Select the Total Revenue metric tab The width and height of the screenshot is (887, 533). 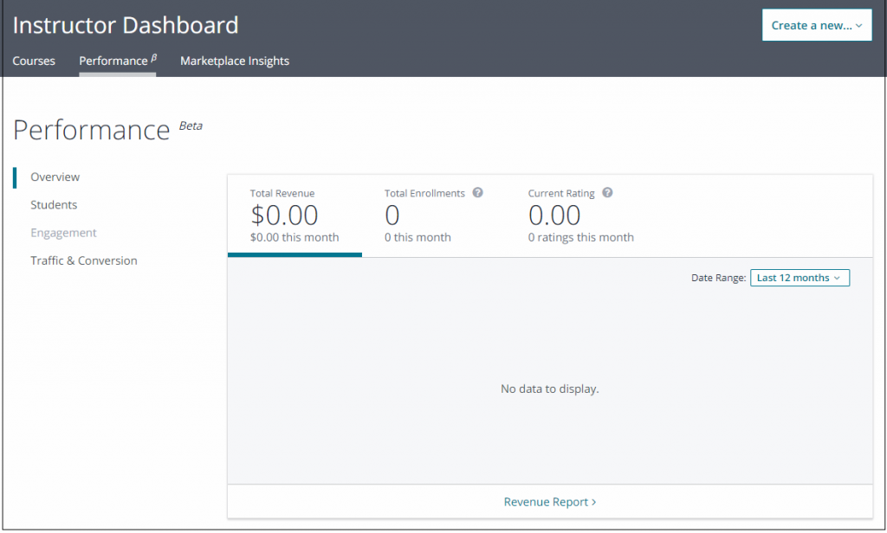(295, 216)
